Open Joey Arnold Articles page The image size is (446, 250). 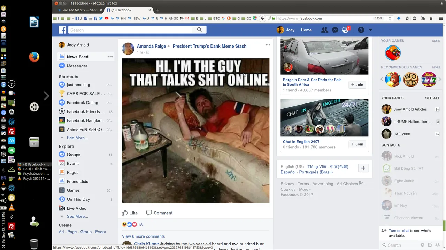pyautogui.click(x=410, y=109)
